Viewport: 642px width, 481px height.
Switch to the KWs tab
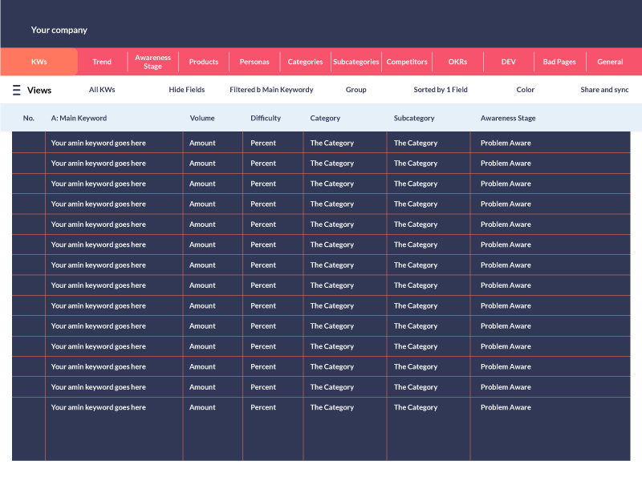pos(39,62)
